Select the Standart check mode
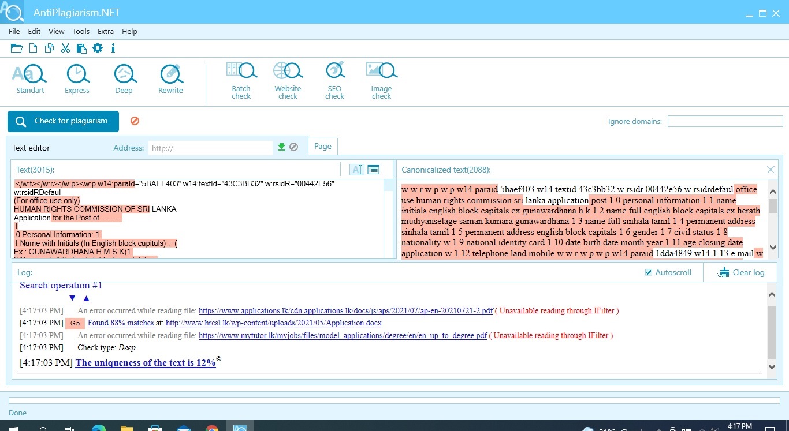The width and height of the screenshot is (789, 431). coord(30,78)
